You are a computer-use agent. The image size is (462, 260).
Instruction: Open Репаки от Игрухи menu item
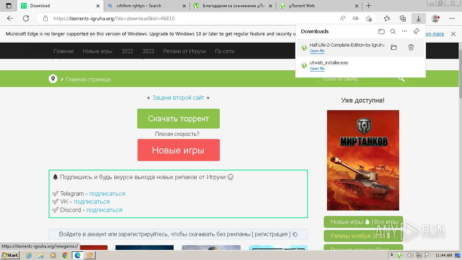point(184,51)
